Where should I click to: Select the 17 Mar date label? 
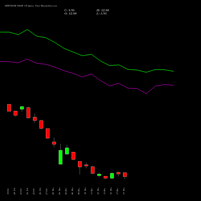pos(117,191)
